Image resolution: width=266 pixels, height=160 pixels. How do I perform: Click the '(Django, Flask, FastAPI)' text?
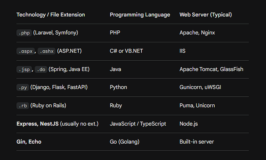(x=59, y=87)
